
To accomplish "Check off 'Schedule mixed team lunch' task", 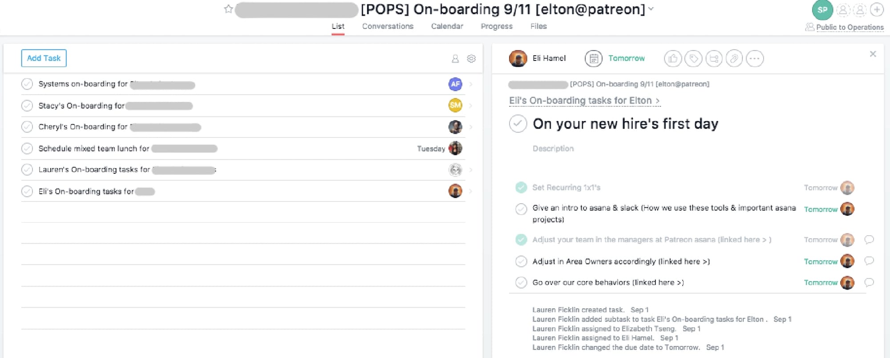I will [x=27, y=149].
